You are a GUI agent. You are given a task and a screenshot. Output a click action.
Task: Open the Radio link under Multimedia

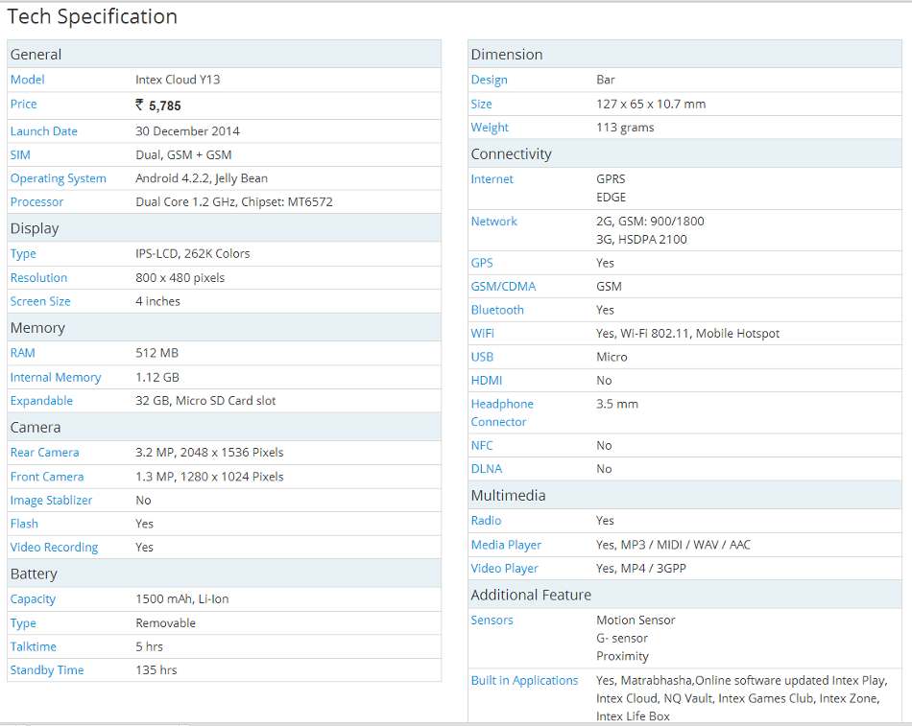coord(486,521)
